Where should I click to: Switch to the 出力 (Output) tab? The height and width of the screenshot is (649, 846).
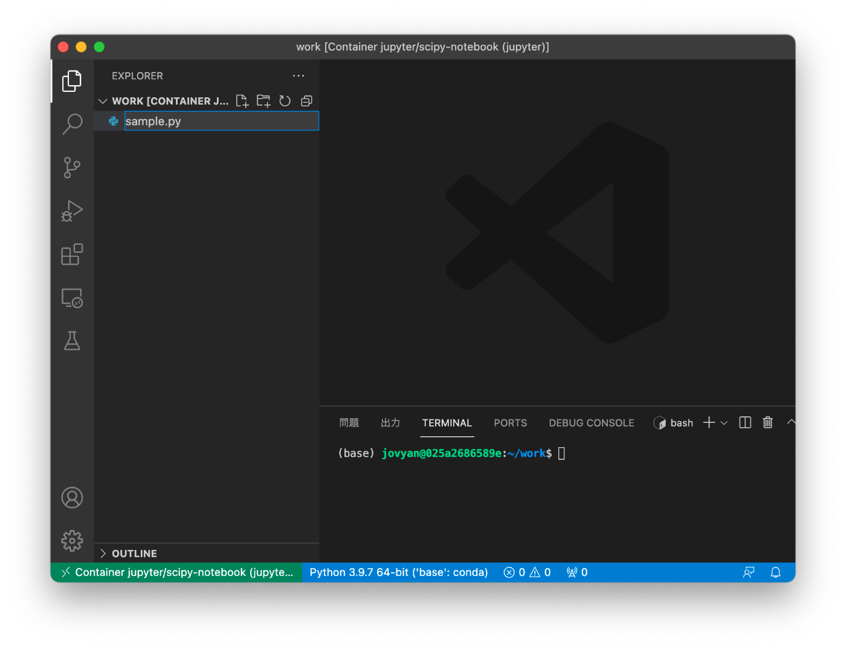coord(390,423)
